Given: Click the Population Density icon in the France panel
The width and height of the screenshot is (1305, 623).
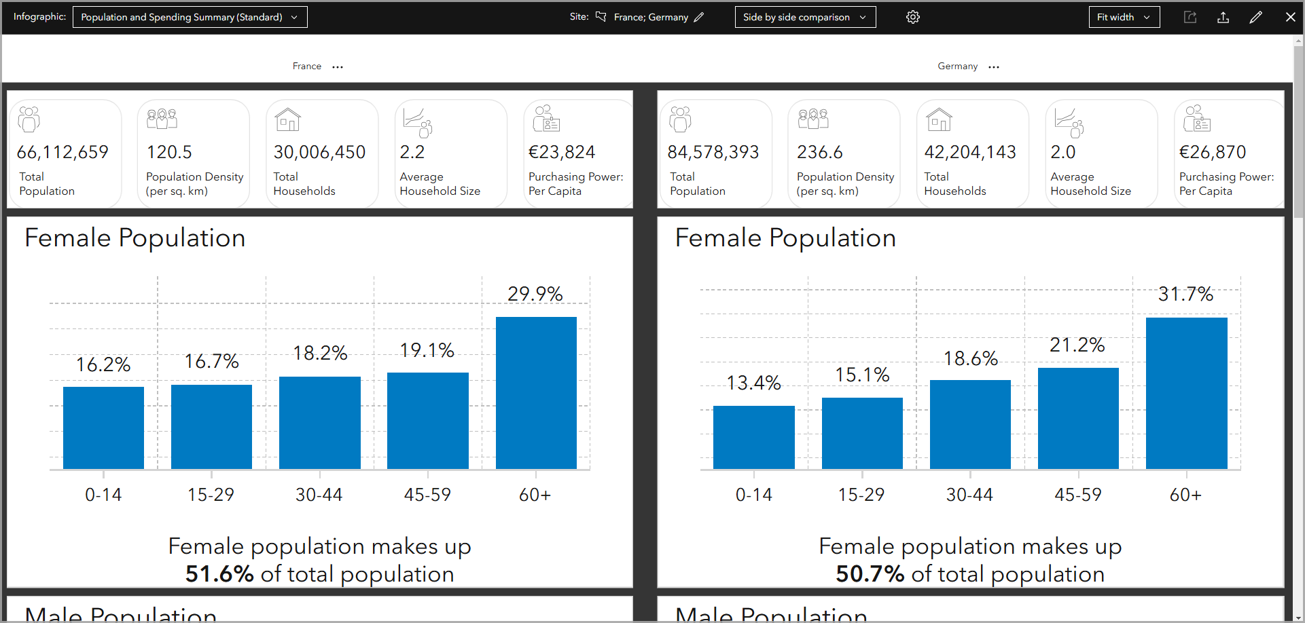Looking at the screenshot, I should 160,117.
